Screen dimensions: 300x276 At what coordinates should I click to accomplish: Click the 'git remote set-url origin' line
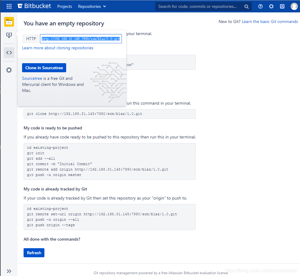[x=102, y=214]
